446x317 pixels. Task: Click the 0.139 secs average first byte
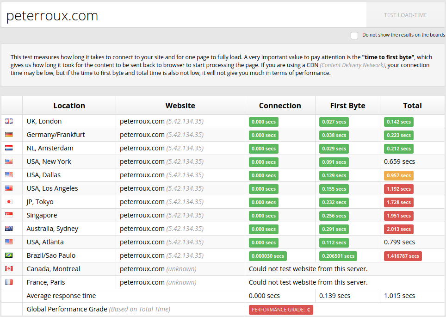[334, 296]
